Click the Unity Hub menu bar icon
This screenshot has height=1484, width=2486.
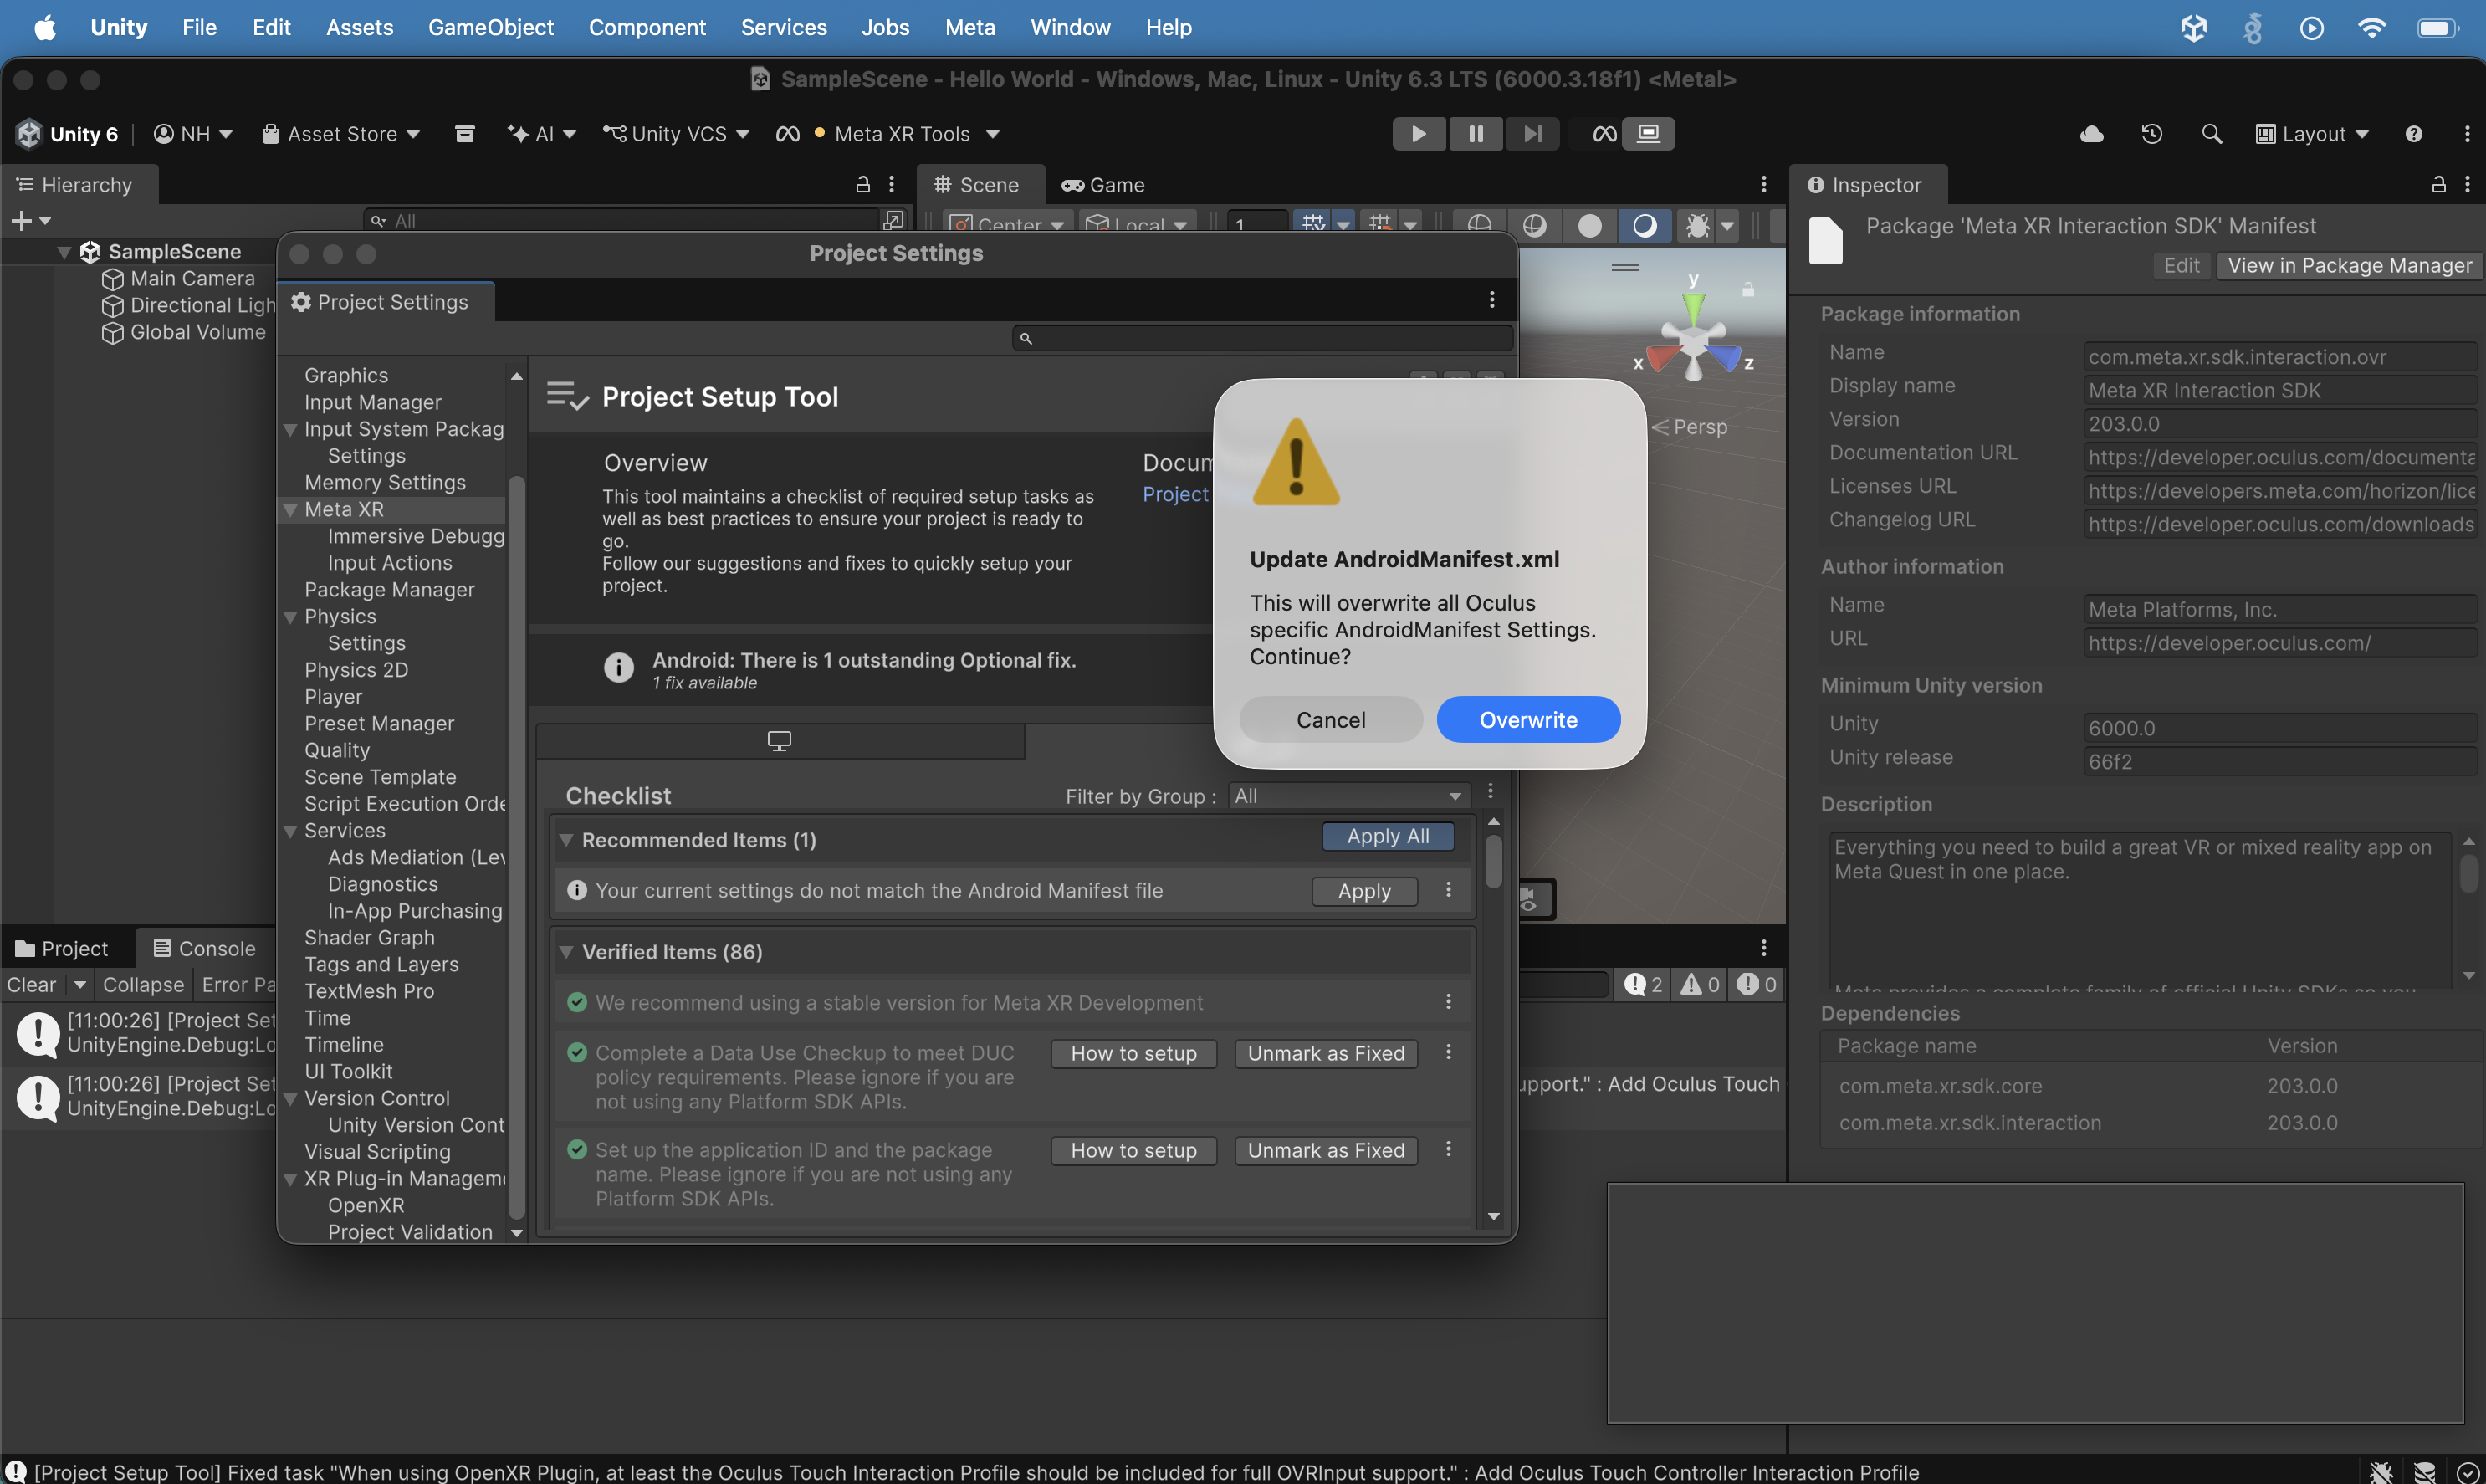(2193, 28)
